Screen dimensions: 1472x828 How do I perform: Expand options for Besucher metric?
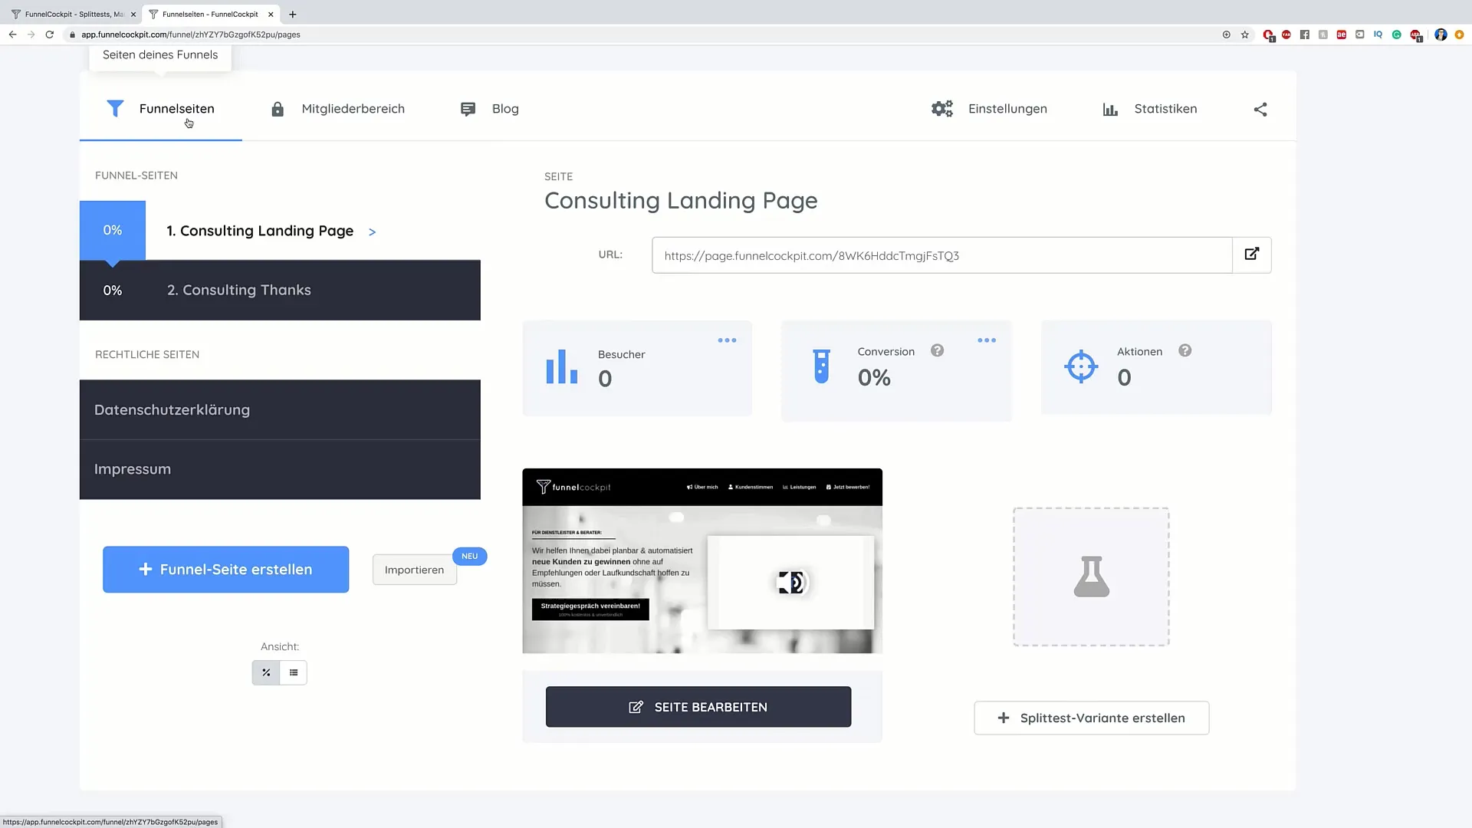coord(727,340)
